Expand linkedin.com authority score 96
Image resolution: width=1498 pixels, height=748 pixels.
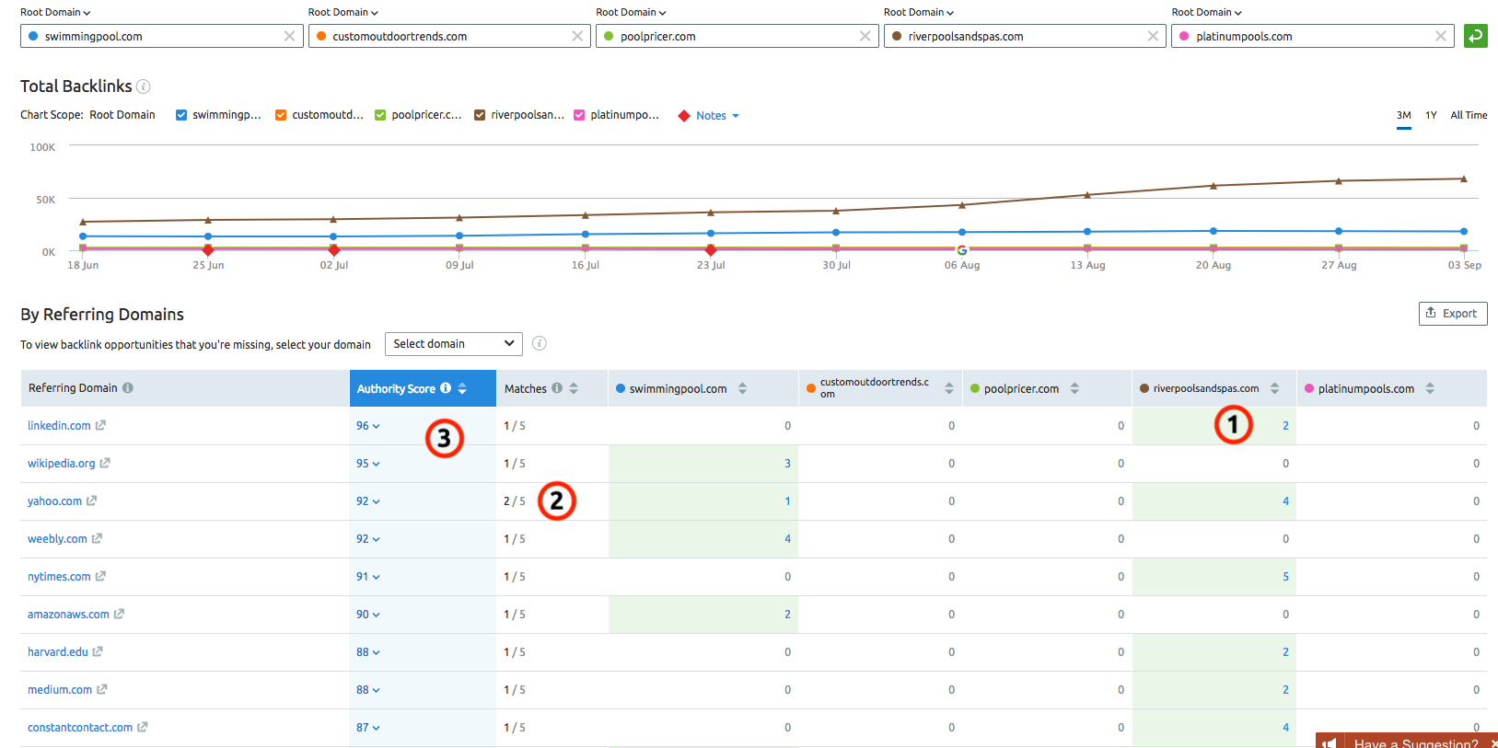pyautogui.click(x=368, y=426)
